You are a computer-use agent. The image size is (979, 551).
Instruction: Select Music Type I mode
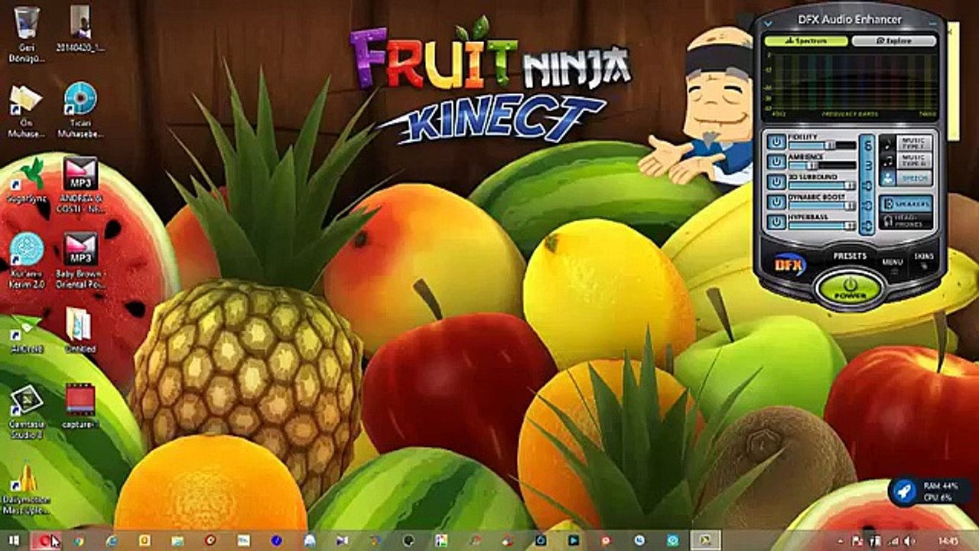(906, 143)
